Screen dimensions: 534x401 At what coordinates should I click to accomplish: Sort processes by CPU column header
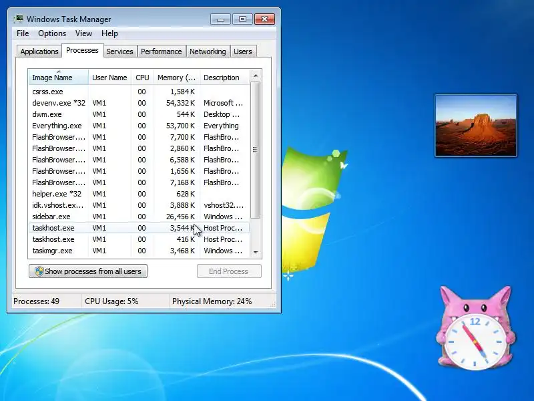point(142,78)
